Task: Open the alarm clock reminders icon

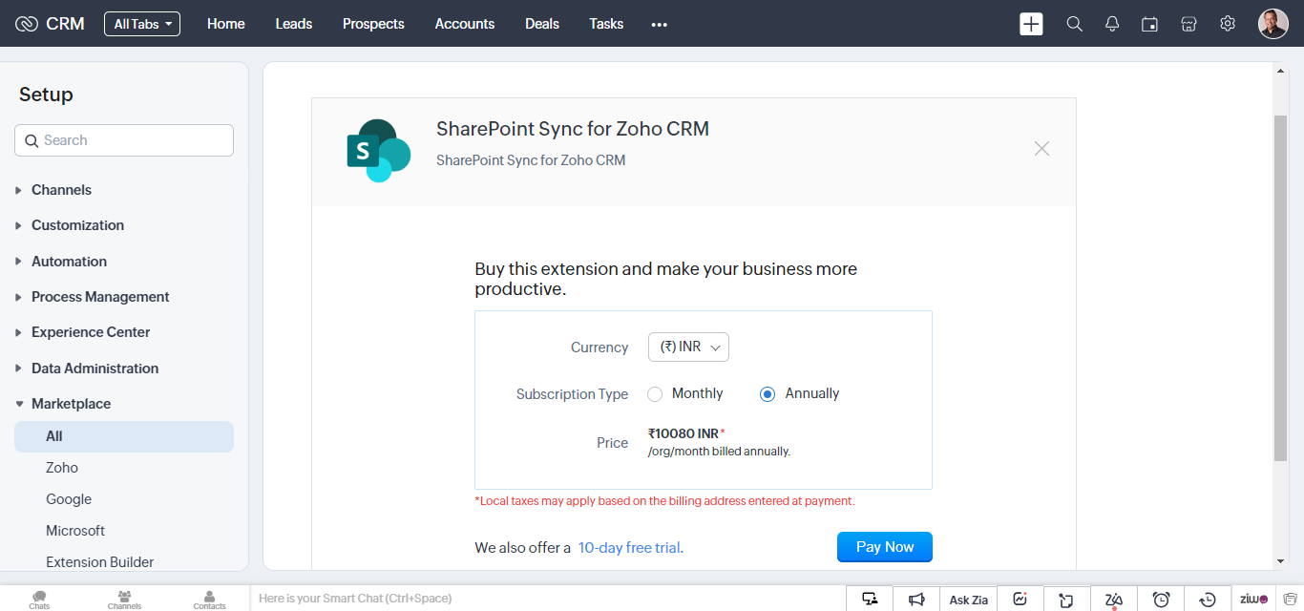Action: [x=1161, y=599]
